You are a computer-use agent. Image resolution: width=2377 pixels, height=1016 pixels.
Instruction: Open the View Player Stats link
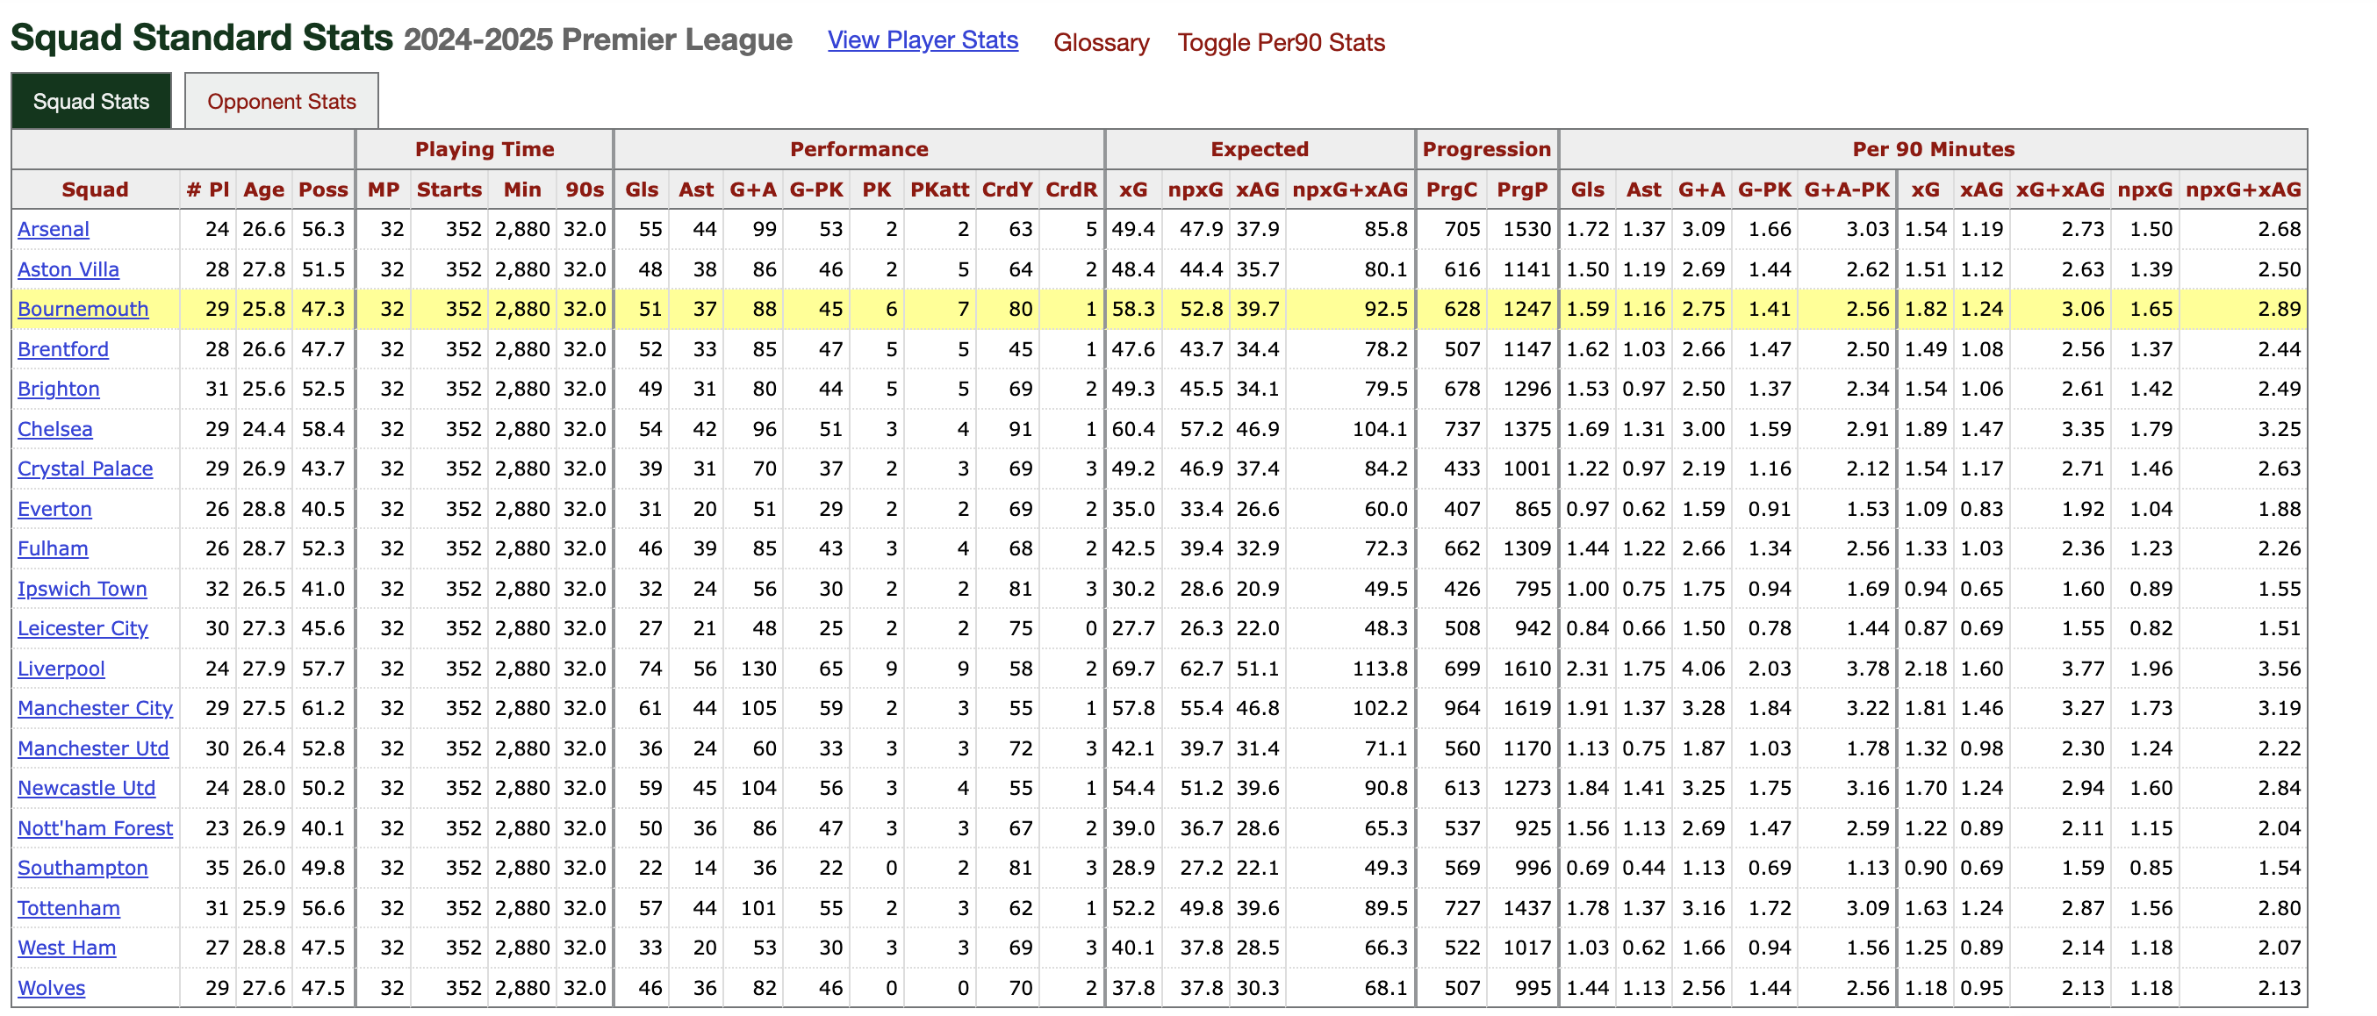pyautogui.click(x=922, y=40)
